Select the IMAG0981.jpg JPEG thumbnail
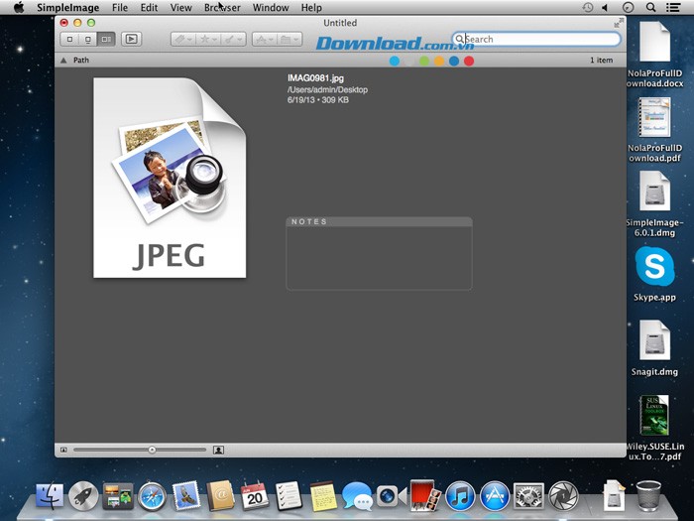 pyautogui.click(x=170, y=179)
